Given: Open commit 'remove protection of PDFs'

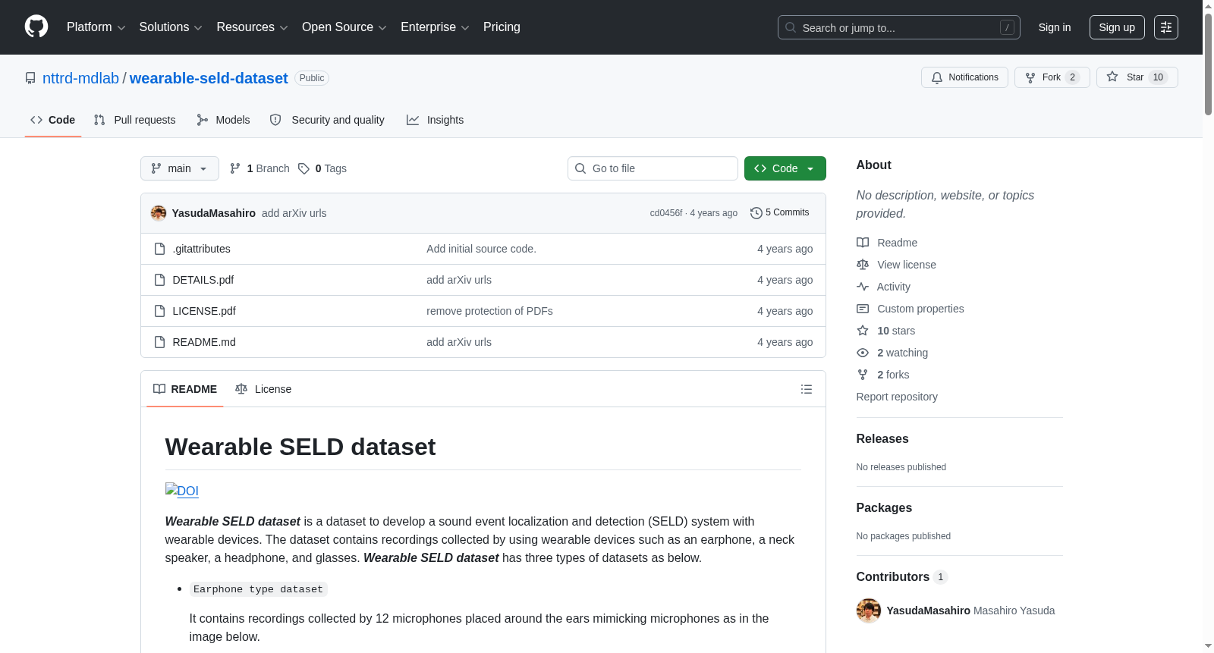Looking at the screenshot, I should click(489, 311).
